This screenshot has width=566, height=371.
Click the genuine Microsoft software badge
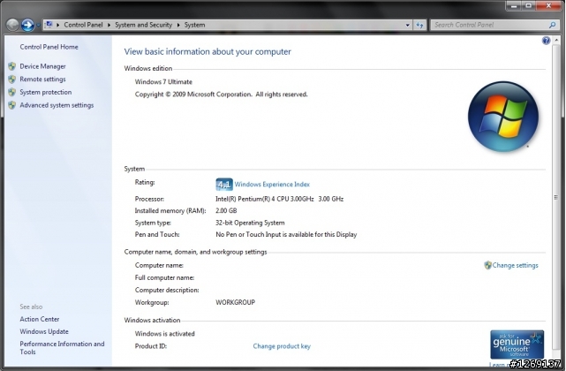(517, 344)
